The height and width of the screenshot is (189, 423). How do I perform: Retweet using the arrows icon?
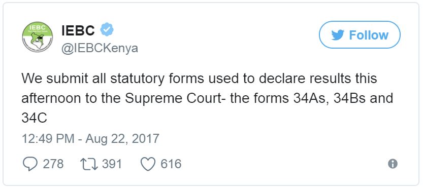(x=89, y=164)
